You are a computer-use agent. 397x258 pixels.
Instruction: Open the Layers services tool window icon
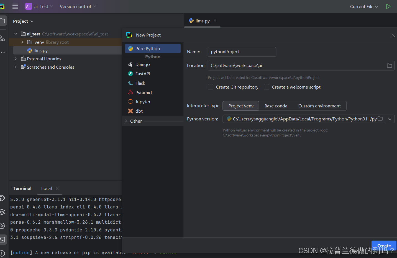point(2,212)
